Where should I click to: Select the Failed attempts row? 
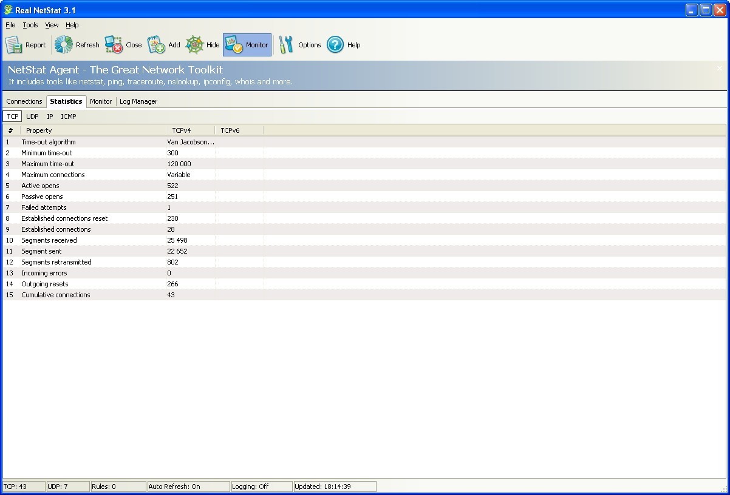364,207
